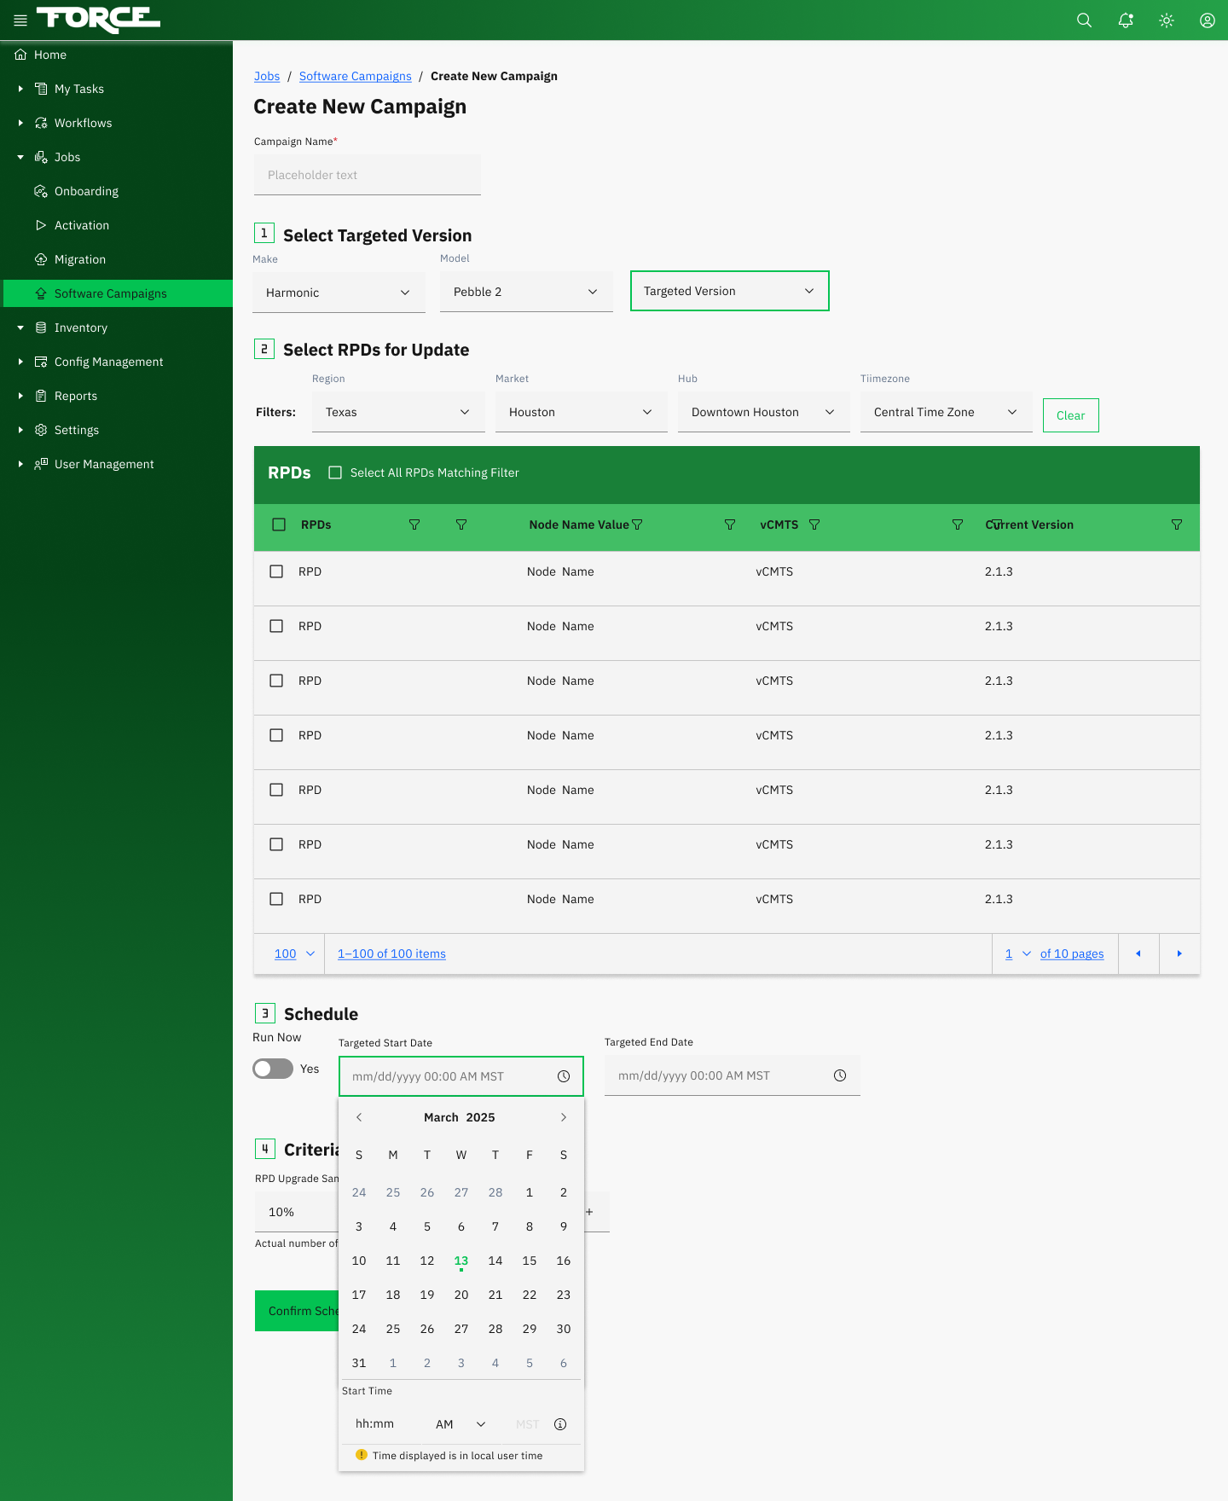This screenshot has width=1228, height=1501.
Task: Toggle the light theme sun icon
Action: click(1167, 20)
